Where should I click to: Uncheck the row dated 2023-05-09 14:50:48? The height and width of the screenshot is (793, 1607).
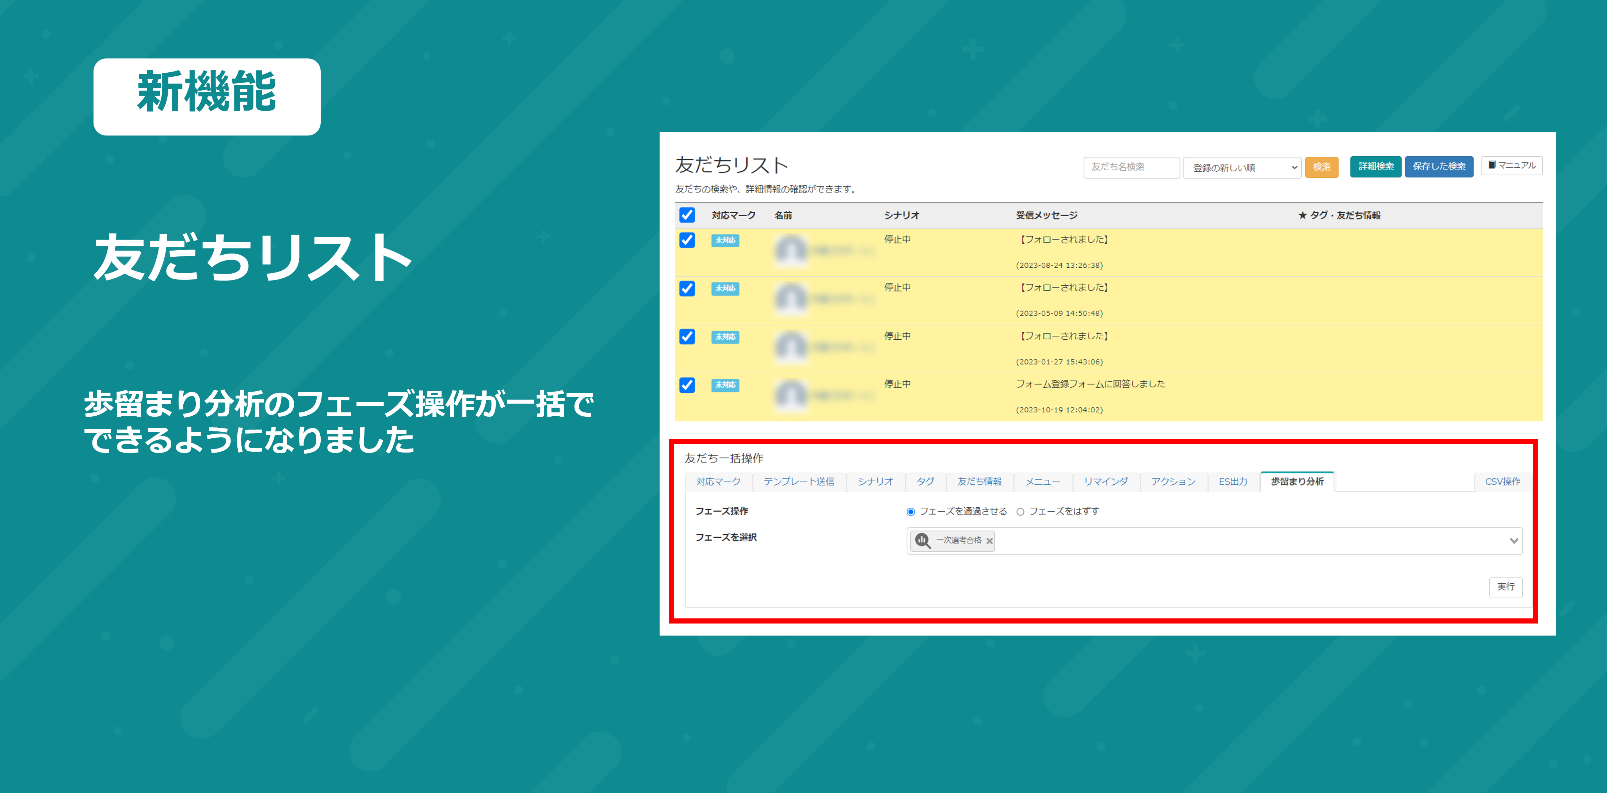point(687,288)
